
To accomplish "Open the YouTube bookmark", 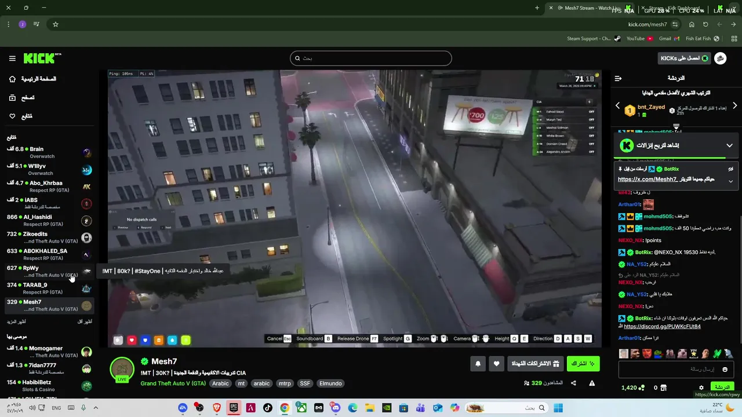I will pos(639,39).
